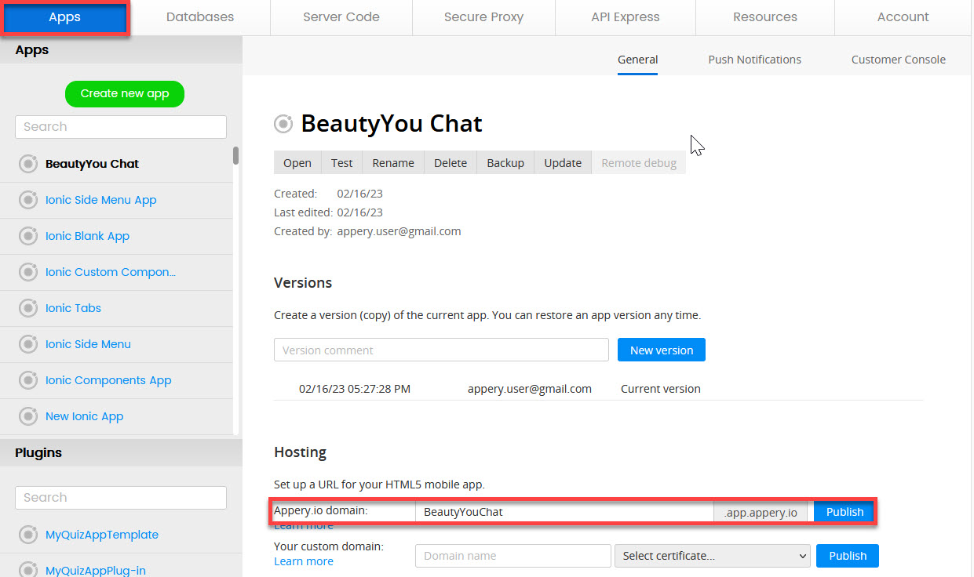This screenshot has height=577, width=974.
Task: Click the Open app button
Action: click(x=297, y=163)
